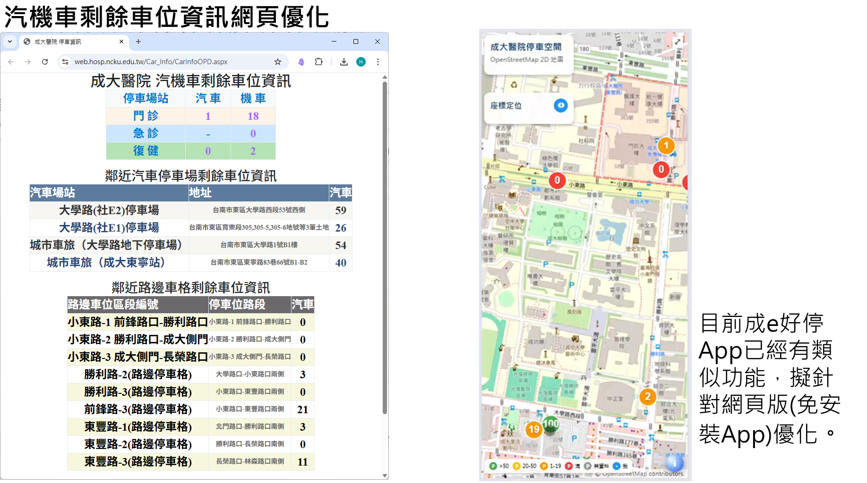This screenshot has height=483, width=867.
Task: Toggle the 座標定位 location button
Action: click(561, 105)
